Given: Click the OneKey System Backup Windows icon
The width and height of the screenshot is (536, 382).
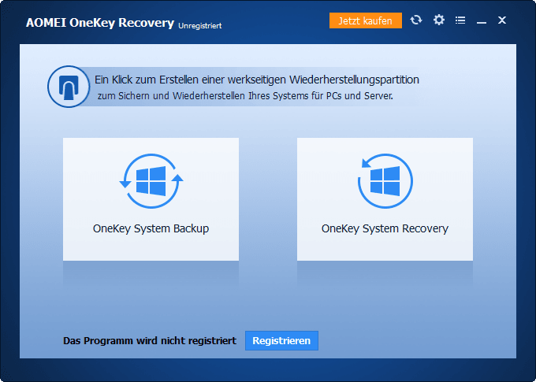Looking at the screenshot, I should [151, 181].
